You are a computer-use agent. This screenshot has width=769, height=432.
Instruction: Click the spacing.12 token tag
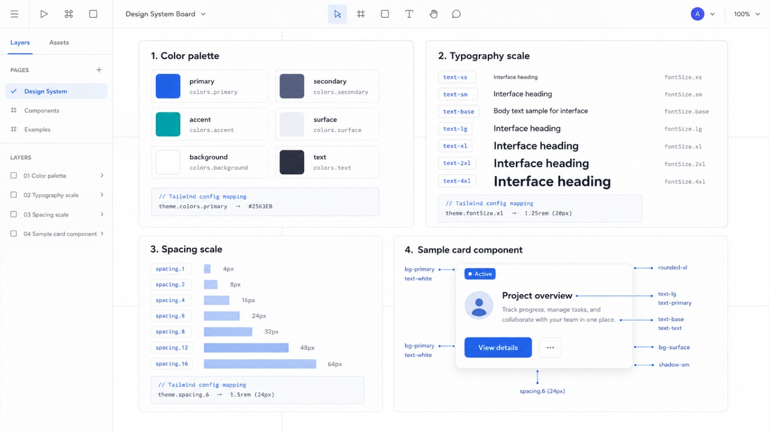coord(172,348)
